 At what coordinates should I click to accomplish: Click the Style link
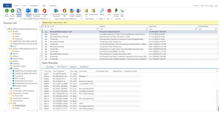point(216,6)
